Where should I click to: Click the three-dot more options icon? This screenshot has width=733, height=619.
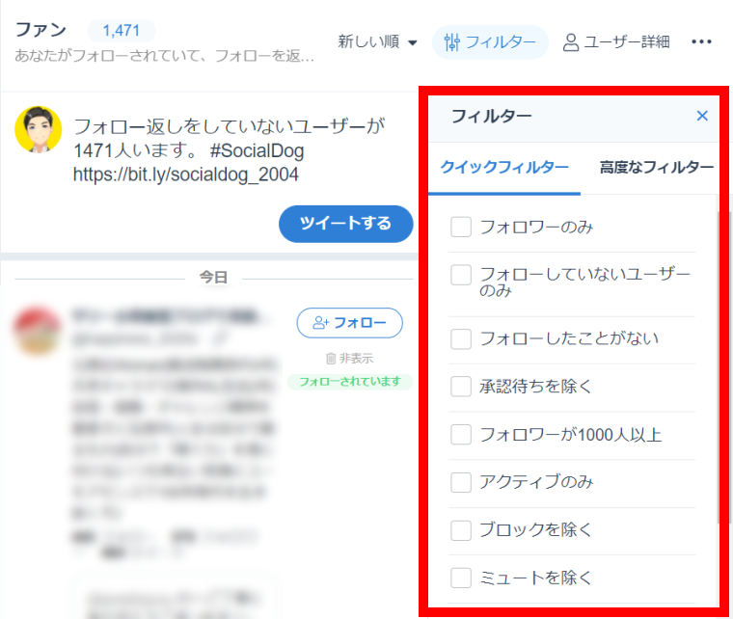(x=702, y=42)
